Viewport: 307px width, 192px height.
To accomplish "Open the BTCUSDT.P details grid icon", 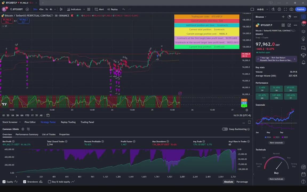I will tap(283, 25).
